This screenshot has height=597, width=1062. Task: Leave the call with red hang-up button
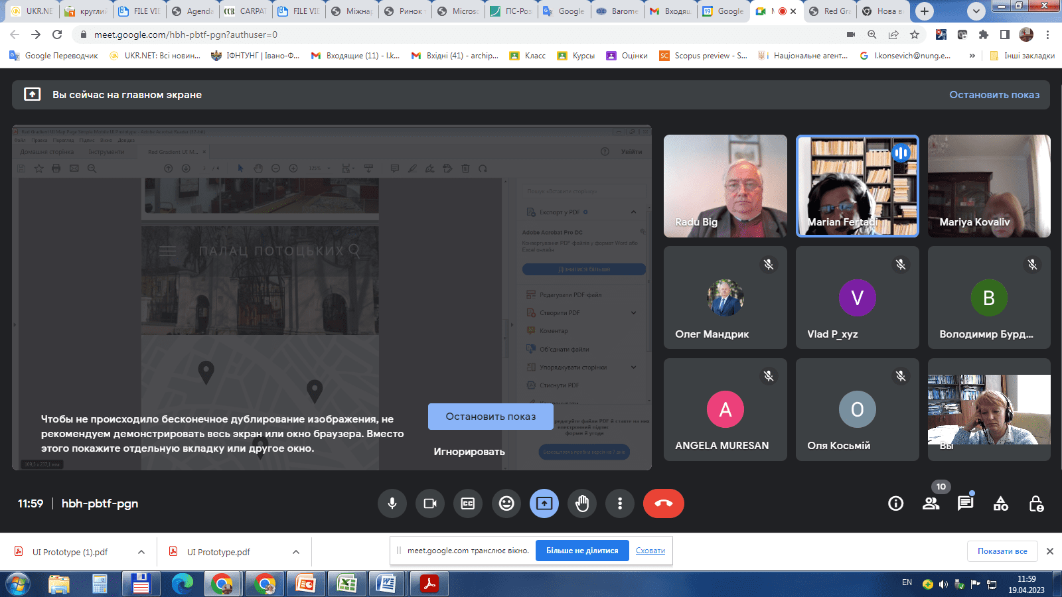[x=663, y=503]
